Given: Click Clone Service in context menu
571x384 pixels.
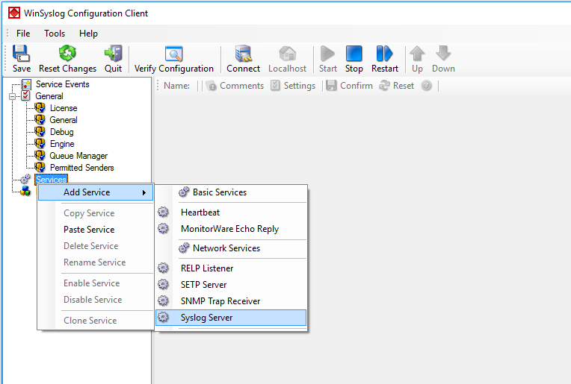Looking at the screenshot, I should pyautogui.click(x=96, y=321).
